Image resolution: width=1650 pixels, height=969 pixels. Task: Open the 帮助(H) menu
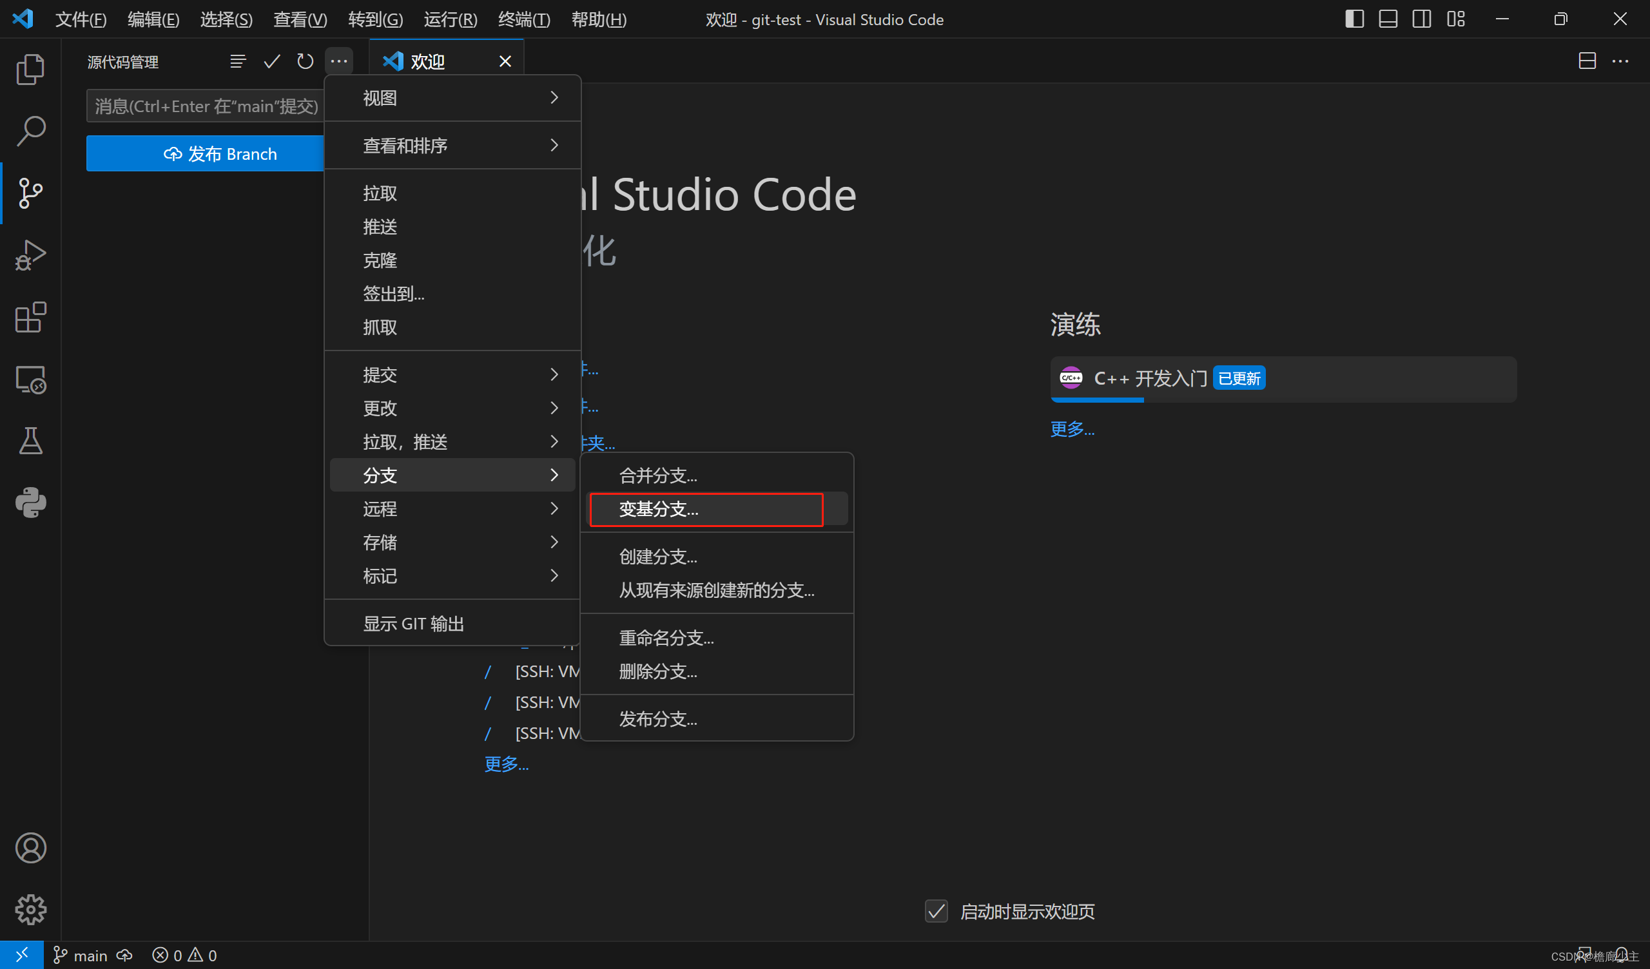(x=599, y=19)
